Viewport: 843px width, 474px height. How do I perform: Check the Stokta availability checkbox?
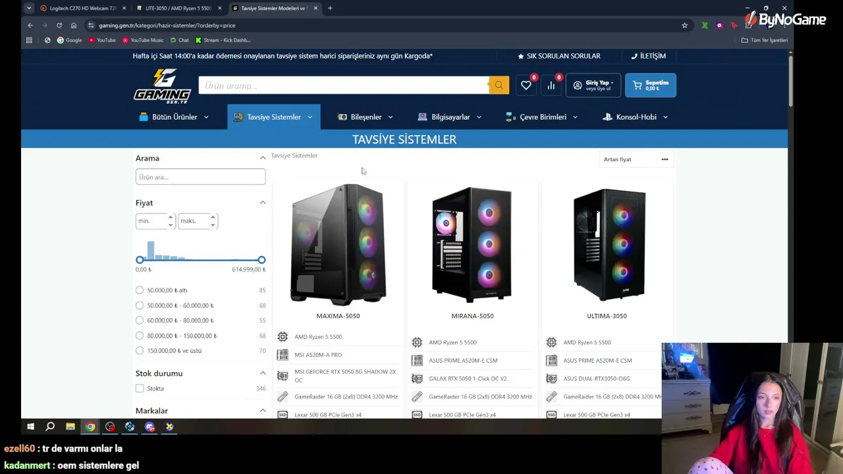pyautogui.click(x=140, y=388)
